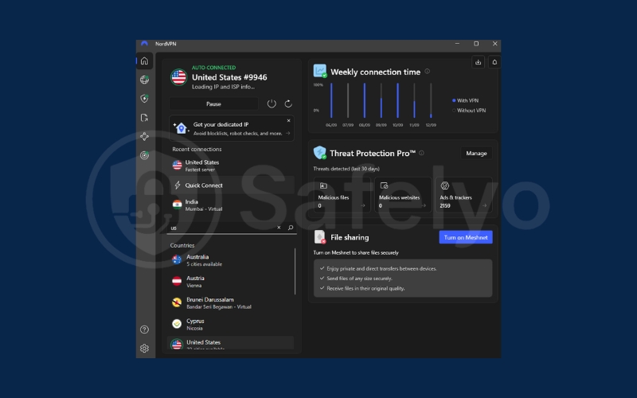Click the United States #9946 server name
This screenshot has width=637, height=398.
coord(229,77)
